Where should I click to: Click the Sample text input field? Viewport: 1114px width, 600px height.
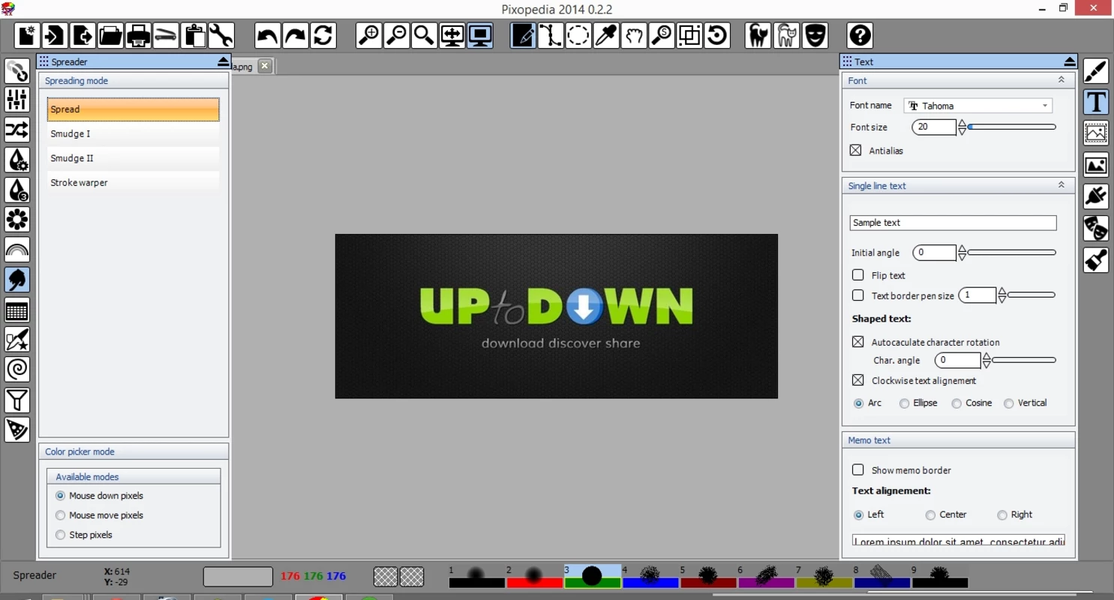(x=953, y=223)
